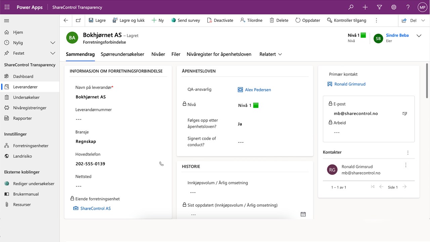Viewport: 430px width, 242px height.
Task: Click Lagre og lukk
Action: tap(129, 20)
